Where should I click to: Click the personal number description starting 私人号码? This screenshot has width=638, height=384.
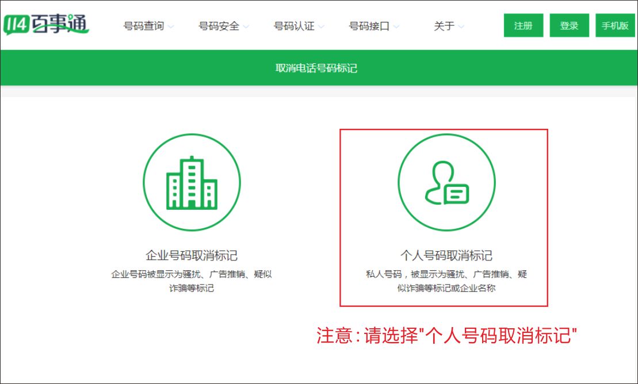point(446,281)
